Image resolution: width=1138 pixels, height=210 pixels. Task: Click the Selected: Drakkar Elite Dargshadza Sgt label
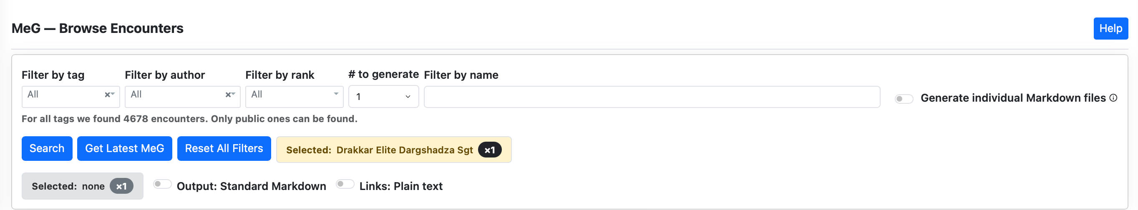(x=380, y=150)
